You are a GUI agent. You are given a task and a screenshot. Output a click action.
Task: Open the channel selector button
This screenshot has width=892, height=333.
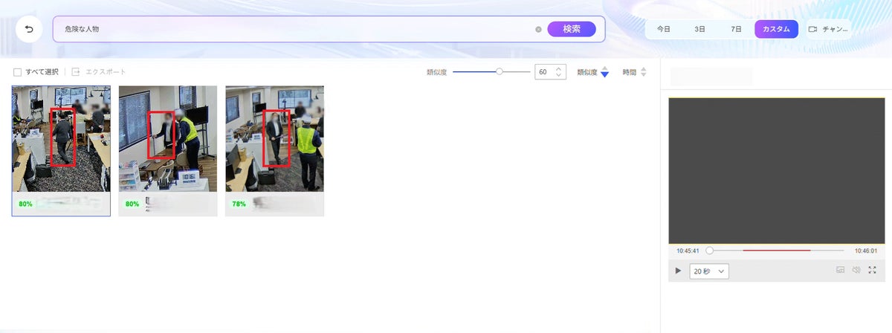[x=827, y=29]
